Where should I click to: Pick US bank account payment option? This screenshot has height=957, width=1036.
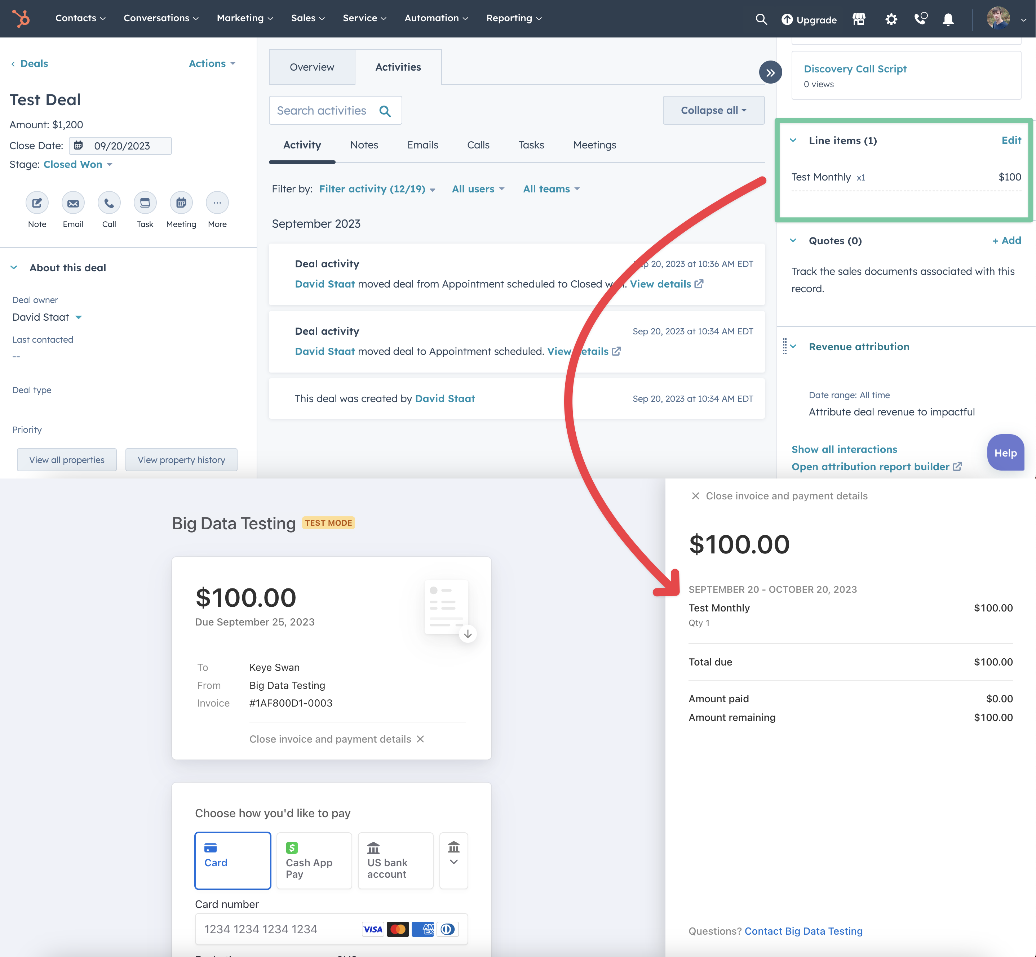tap(395, 860)
